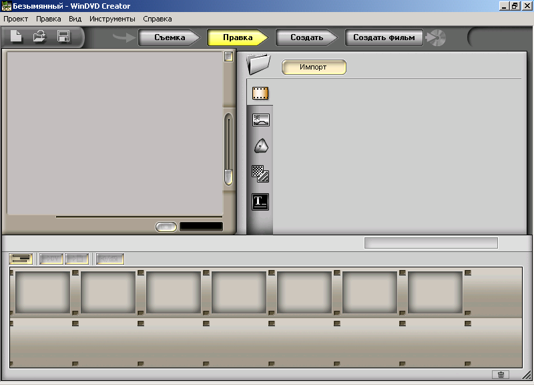Viewport: 534px width, 385px height.
Task: Open a project using the open folder icon
Action: point(39,36)
